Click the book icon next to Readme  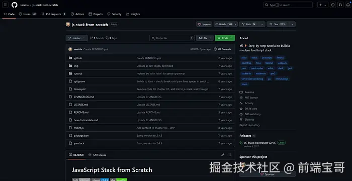pos(241,93)
